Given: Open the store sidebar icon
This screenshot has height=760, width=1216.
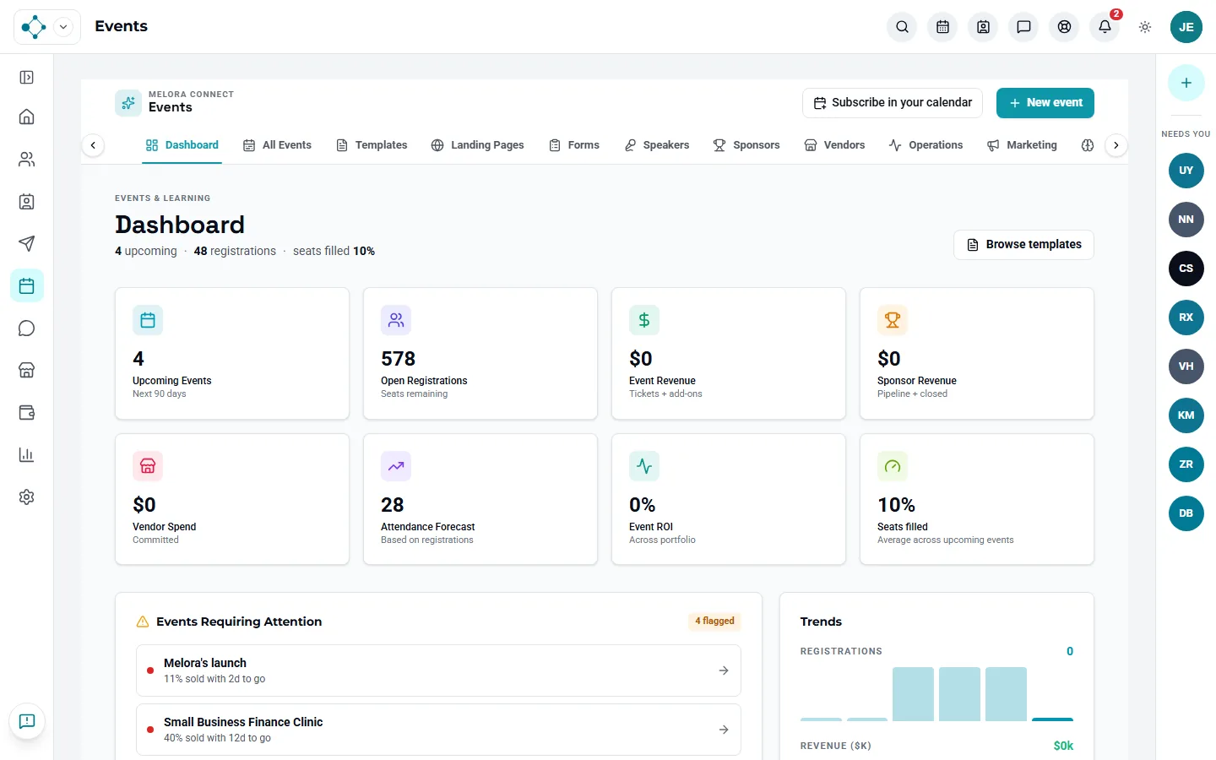Looking at the screenshot, I should [27, 370].
